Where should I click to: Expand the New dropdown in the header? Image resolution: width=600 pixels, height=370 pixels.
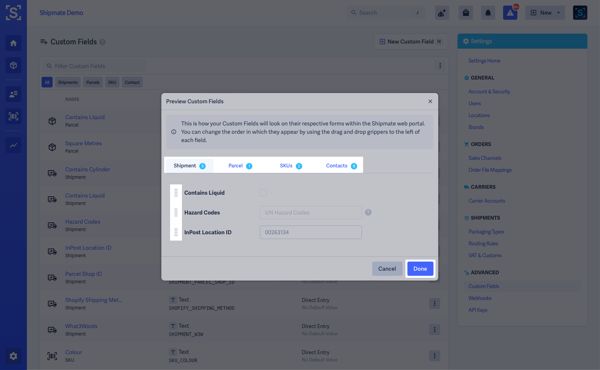click(x=545, y=13)
